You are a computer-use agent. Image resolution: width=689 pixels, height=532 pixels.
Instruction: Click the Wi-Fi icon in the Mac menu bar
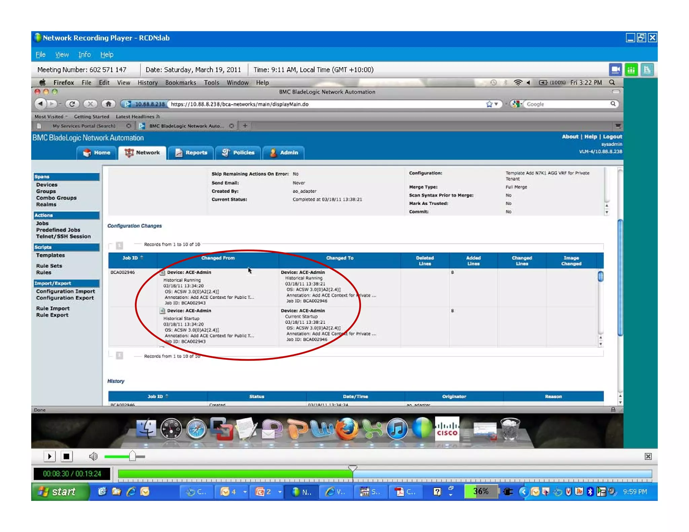(x=518, y=82)
